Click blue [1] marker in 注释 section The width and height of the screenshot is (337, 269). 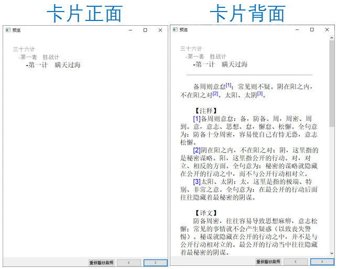[x=197, y=119]
